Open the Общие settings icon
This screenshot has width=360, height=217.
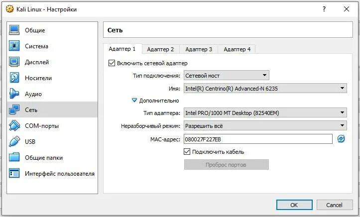[x=14, y=30]
